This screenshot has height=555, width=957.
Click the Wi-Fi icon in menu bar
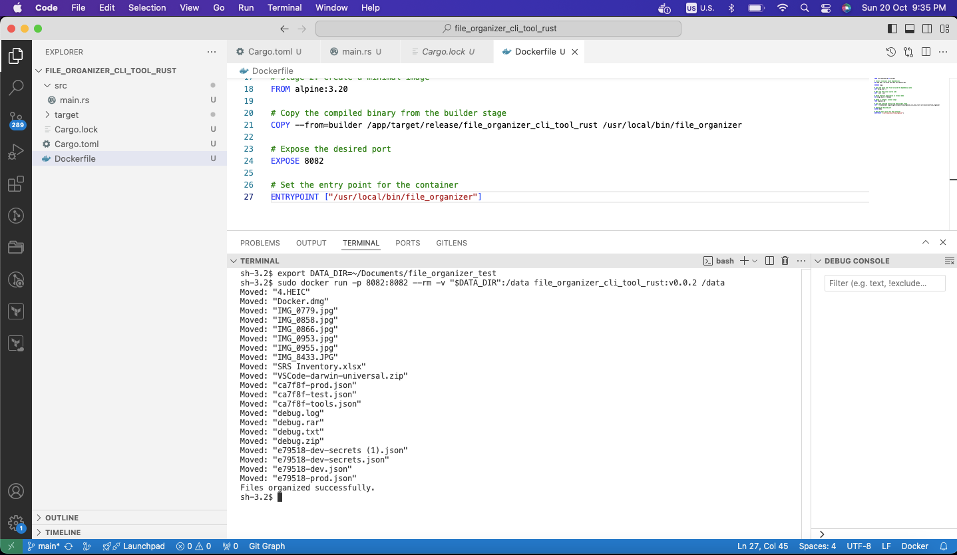[x=783, y=8]
